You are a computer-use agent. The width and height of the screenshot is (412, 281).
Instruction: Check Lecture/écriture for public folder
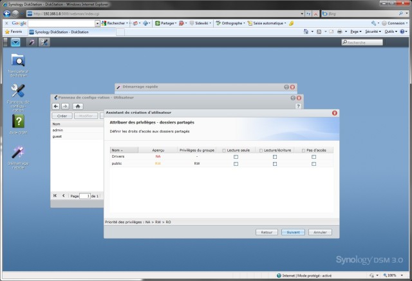[275, 164]
